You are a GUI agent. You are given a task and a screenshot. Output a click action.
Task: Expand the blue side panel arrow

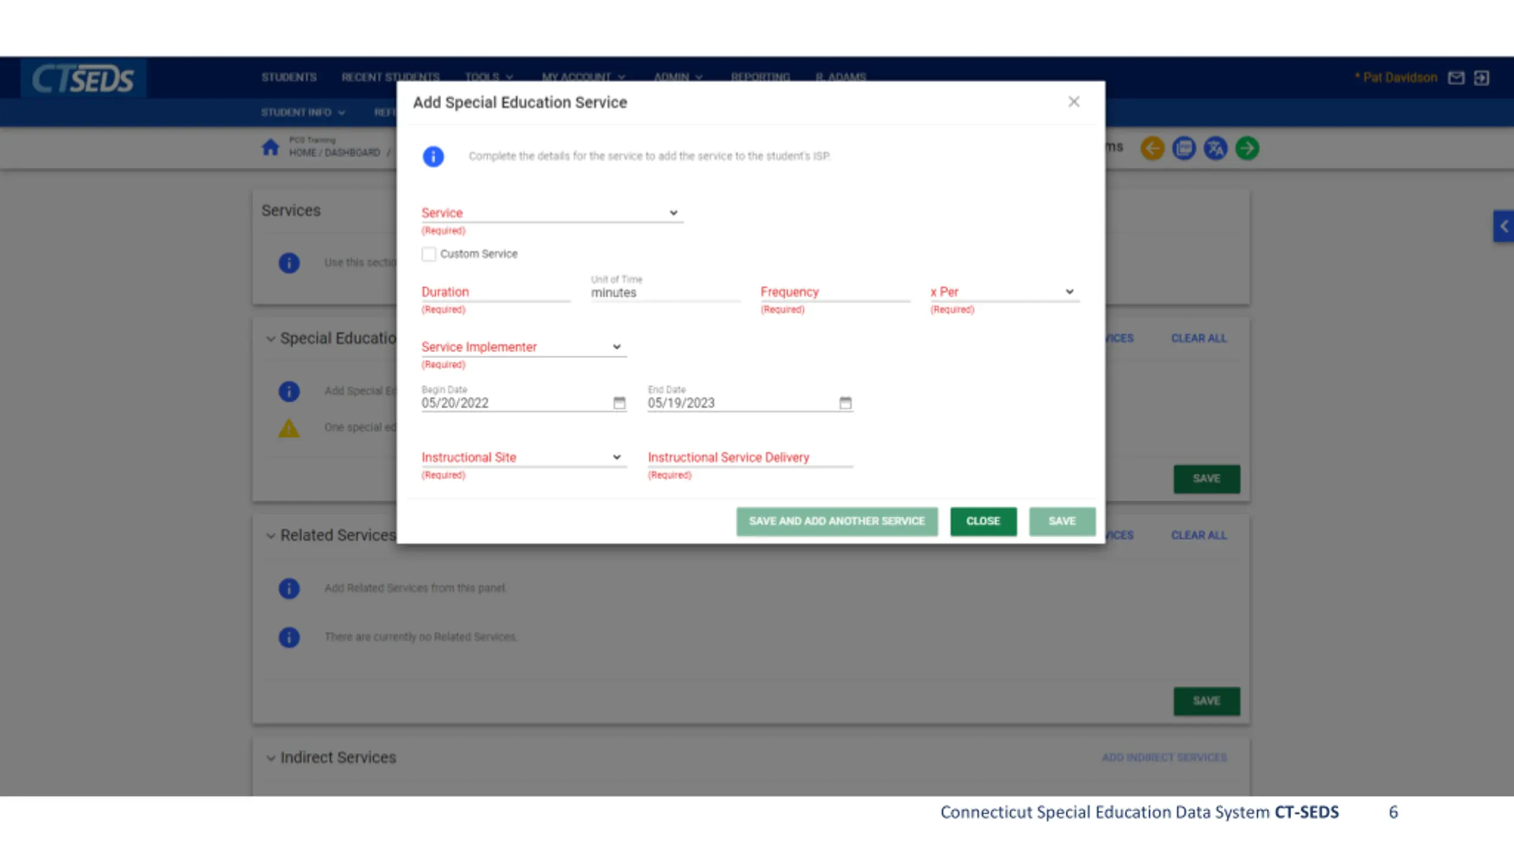pyautogui.click(x=1504, y=226)
